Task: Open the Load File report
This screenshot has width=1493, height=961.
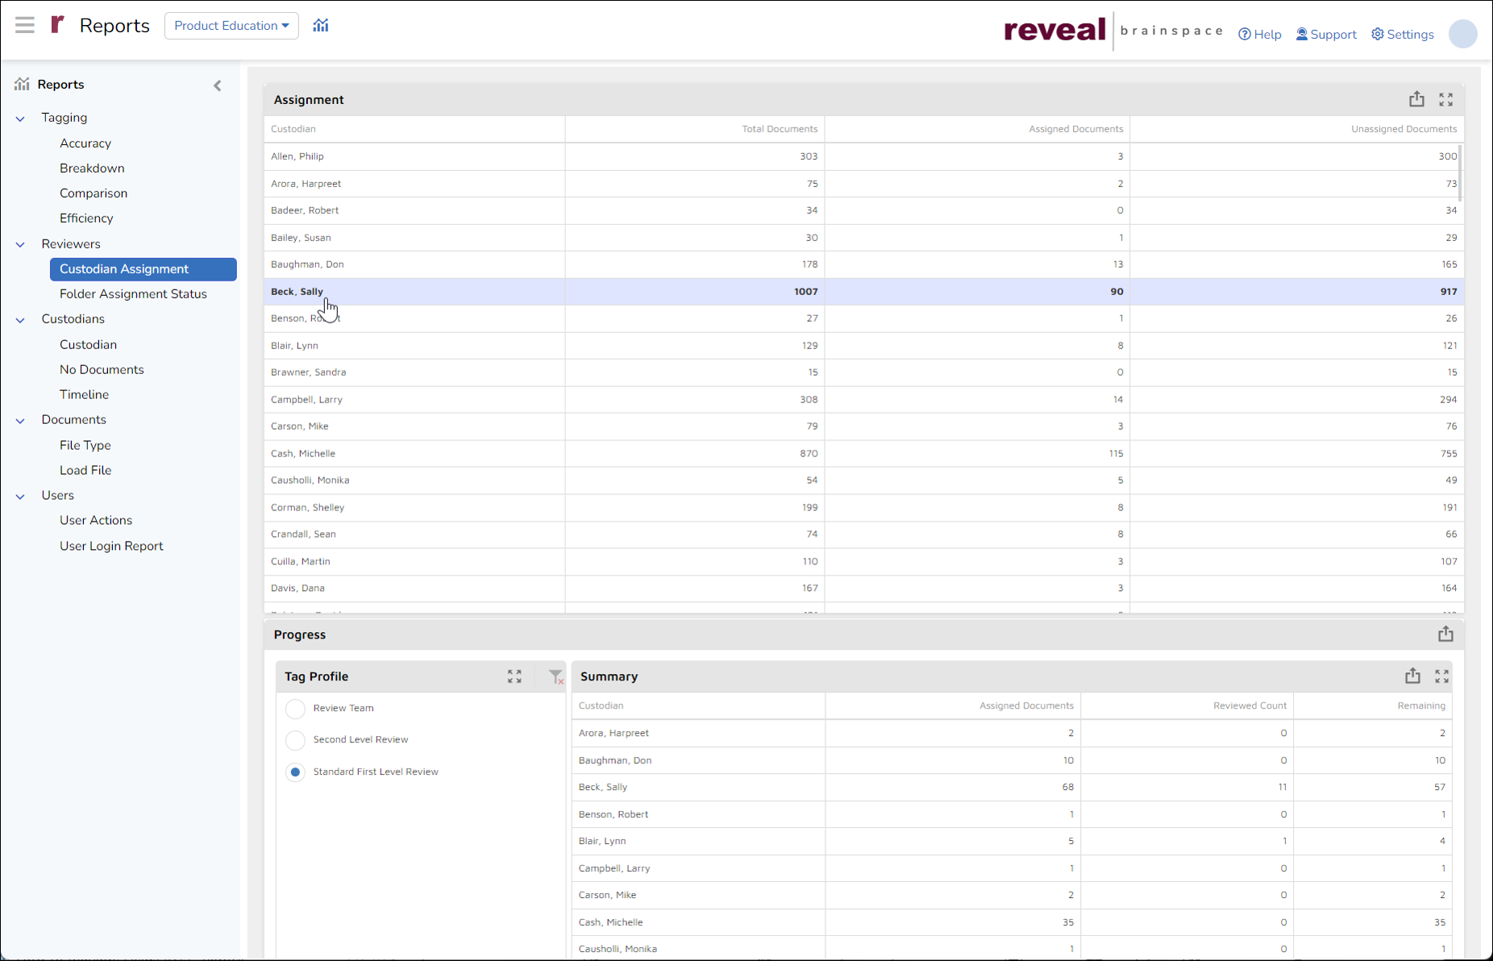Action: [x=85, y=470]
